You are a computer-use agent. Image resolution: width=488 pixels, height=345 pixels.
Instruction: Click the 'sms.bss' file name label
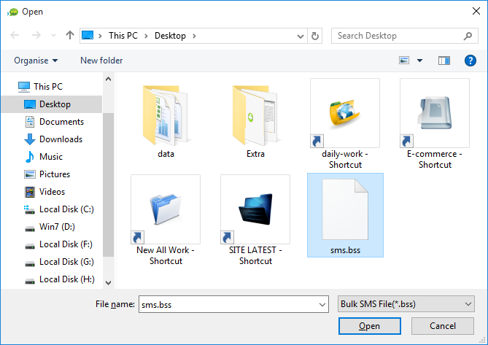pos(345,250)
